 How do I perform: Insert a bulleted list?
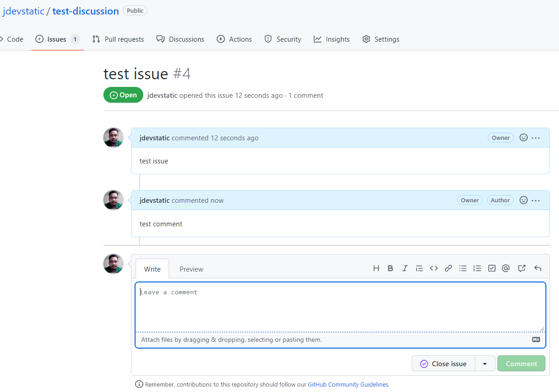(463, 268)
